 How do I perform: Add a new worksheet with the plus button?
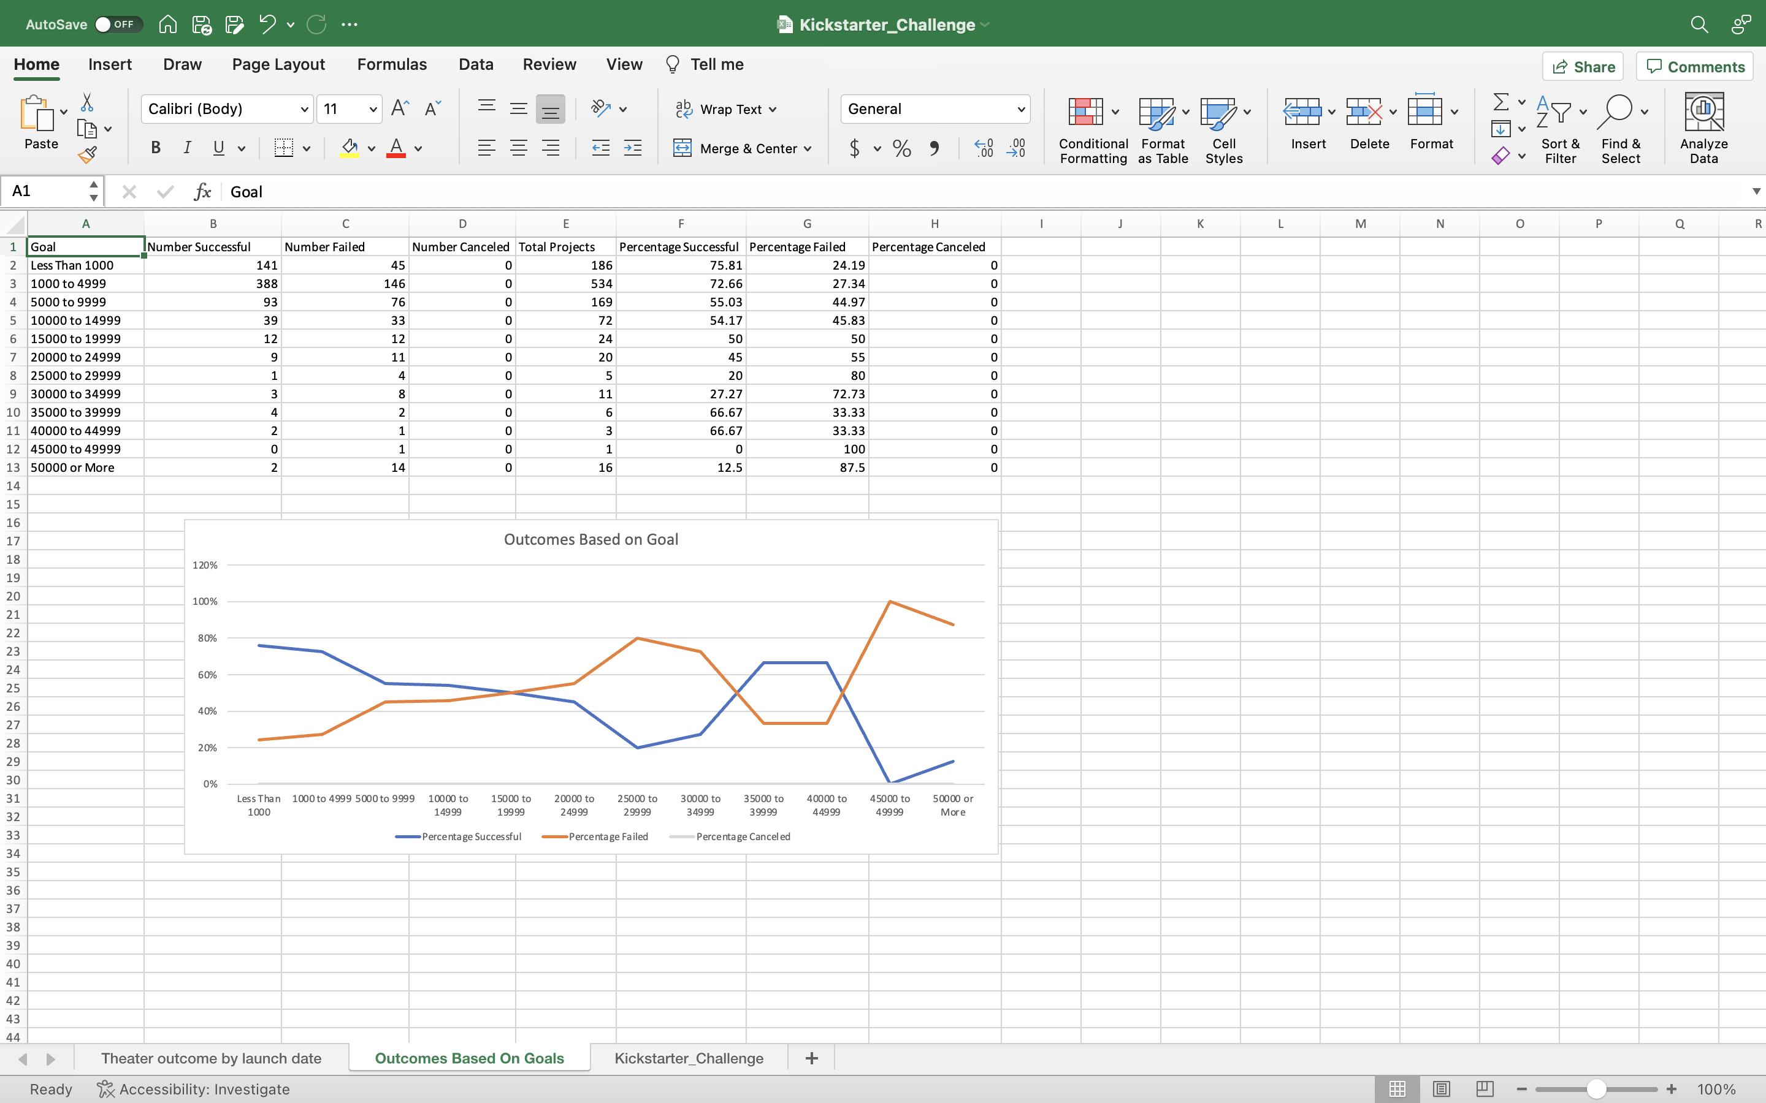tap(811, 1058)
